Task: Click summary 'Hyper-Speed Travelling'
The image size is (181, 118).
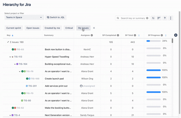Action: coord(57,57)
